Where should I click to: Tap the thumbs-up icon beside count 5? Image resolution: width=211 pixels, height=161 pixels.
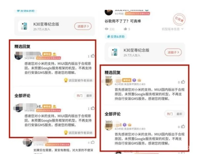pyautogui.click(x=125, y=29)
